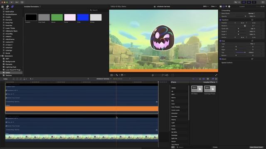Select the orange solid clip in timeline
The width and height of the screenshot is (266, 149).
pyautogui.click(x=81, y=108)
